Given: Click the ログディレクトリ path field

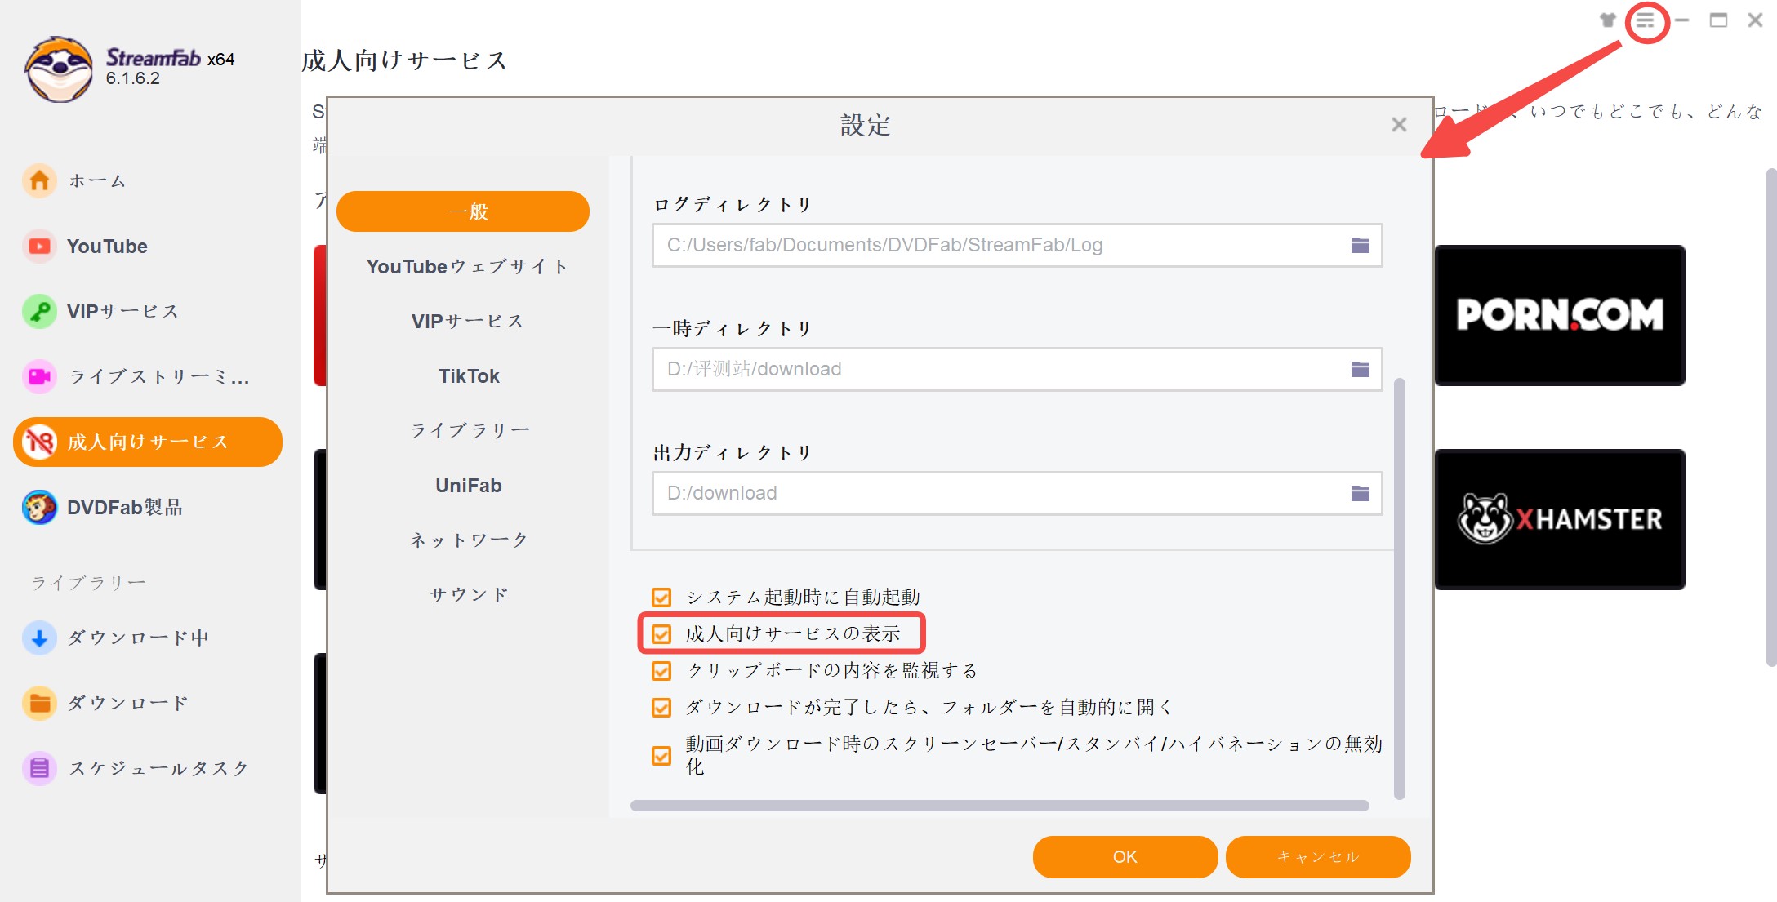Looking at the screenshot, I should (1017, 245).
